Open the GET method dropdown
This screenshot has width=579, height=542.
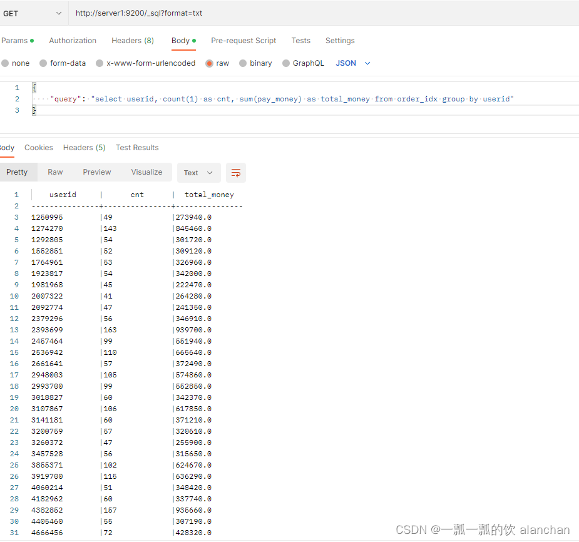click(33, 13)
